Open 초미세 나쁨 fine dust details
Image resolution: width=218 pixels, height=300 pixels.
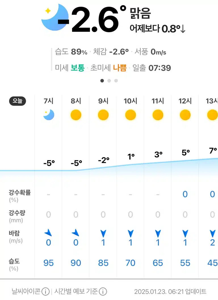tap(108, 68)
